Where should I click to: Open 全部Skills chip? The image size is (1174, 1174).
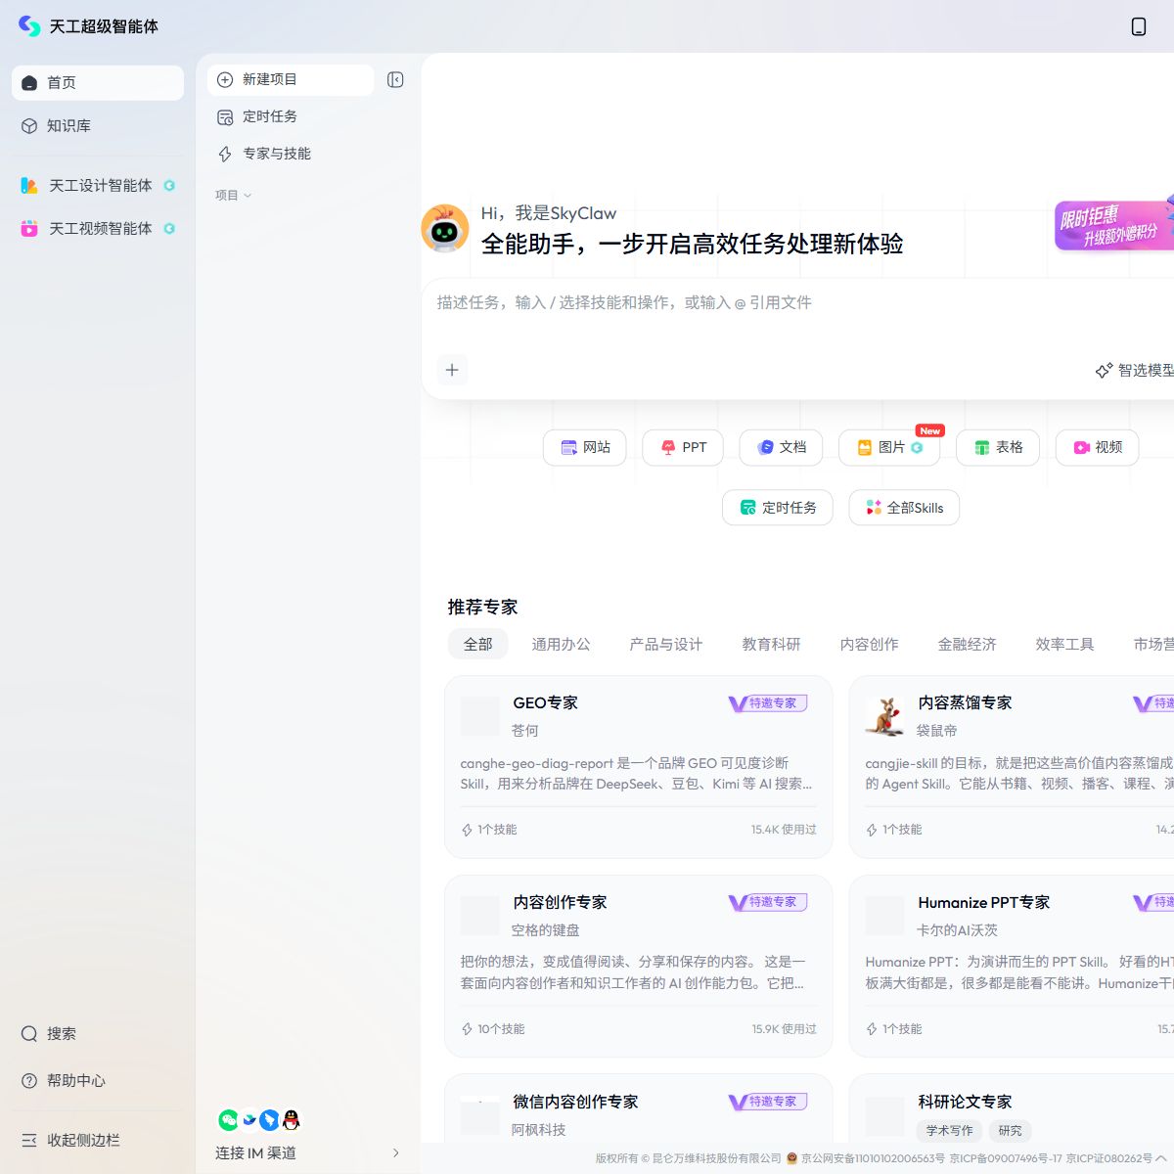pos(904,508)
